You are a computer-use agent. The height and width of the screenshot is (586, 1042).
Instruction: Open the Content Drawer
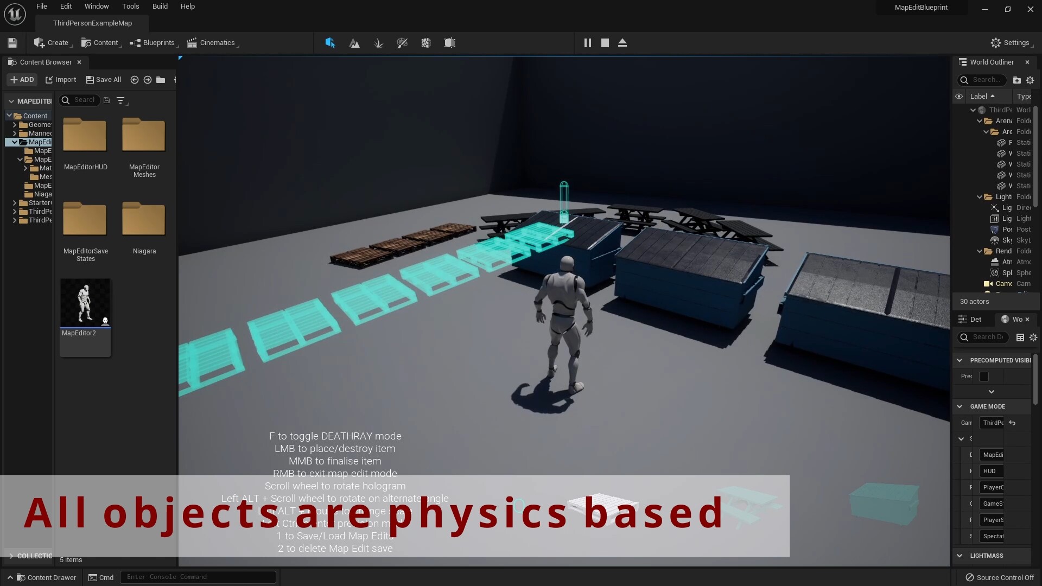pos(46,577)
